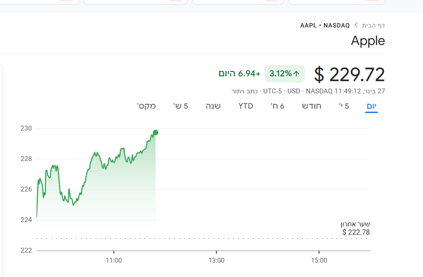Show the "חודש" one-month chart range
This screenshot has height=277, width=423.
tap(312, 106)
